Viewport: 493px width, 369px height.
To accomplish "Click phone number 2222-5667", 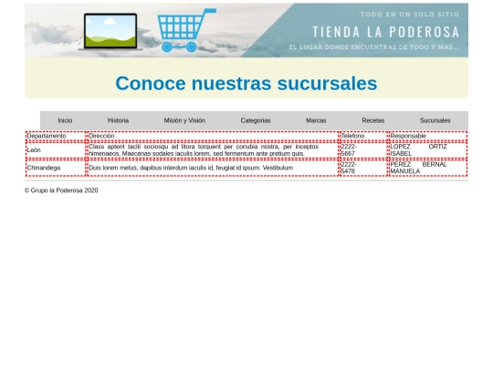I will pos(363,150).
